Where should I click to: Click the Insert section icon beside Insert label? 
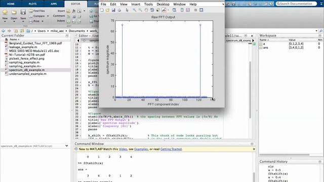tap(68, 11)
